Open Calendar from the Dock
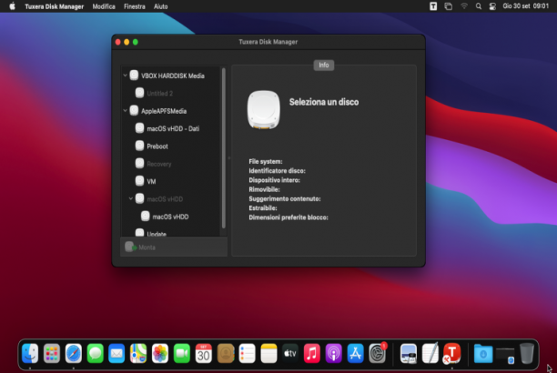This screenshot has width=557, height=373. (204, 354)
